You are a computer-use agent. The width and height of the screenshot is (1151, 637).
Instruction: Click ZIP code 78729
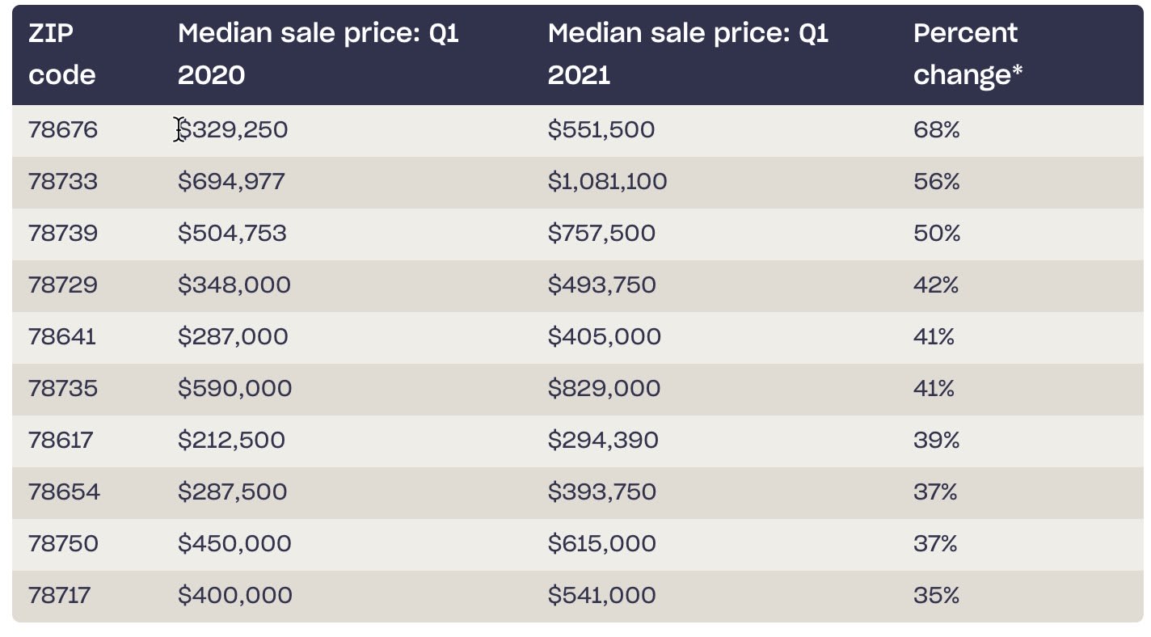point(63,285)
